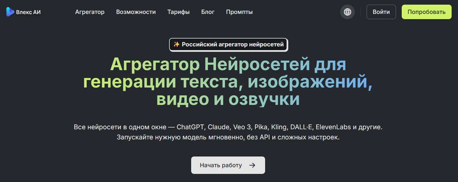Click the line Запускайте нужную модель мгновенно
The width and height of the screenshot is (458, 182).
(228, 137)
